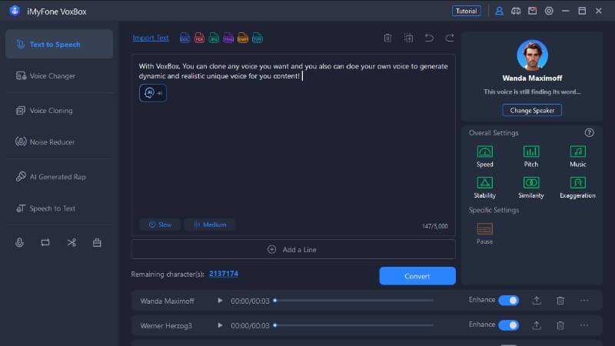This screenshot has width=615, height=346.
Task: Click the Import Text link
Action: [151, 38]
